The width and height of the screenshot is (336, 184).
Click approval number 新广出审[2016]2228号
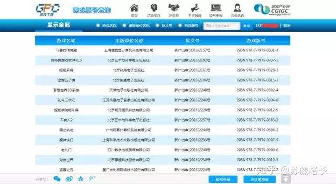[x=192, y=110]
